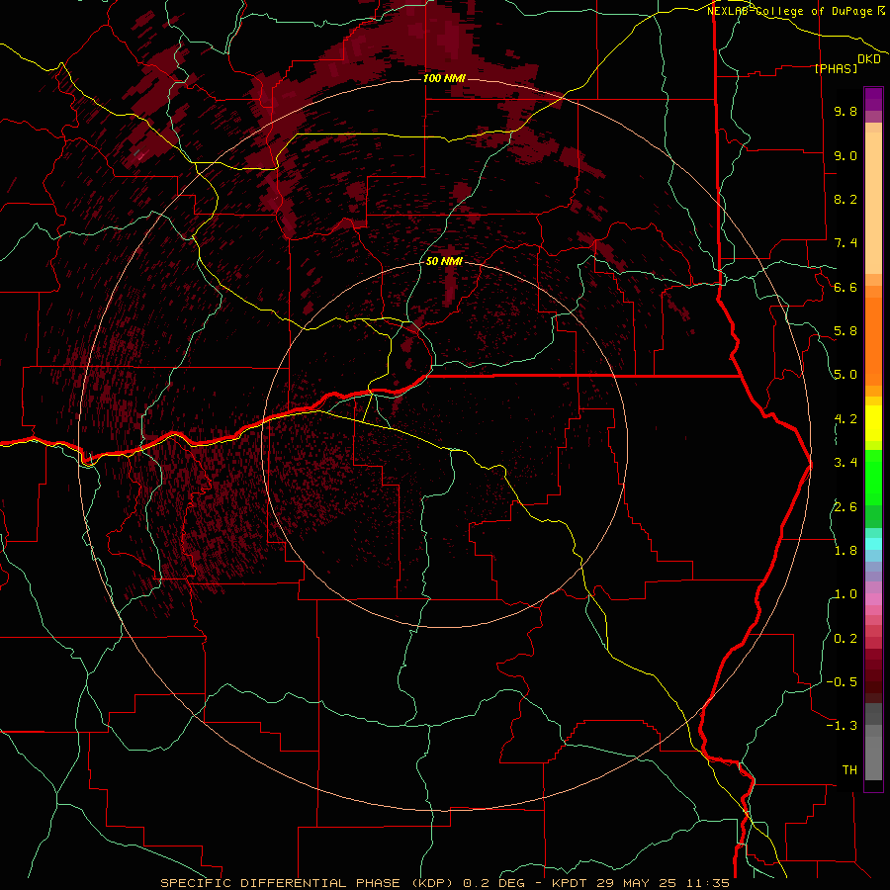Pick the purple segment atop the color bar
The height and width of the screenshot is (890, 890).
(873, 99)
